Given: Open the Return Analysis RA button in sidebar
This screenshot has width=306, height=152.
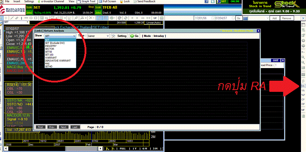Looking at the screenshot, I should click(303, 86).
